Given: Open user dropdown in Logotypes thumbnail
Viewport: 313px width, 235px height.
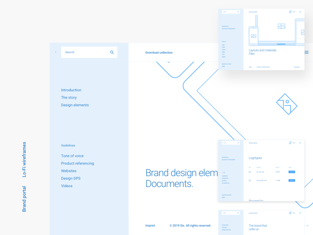Looking at the screenshot, I should pyautogui.click(x=294, y=143).
